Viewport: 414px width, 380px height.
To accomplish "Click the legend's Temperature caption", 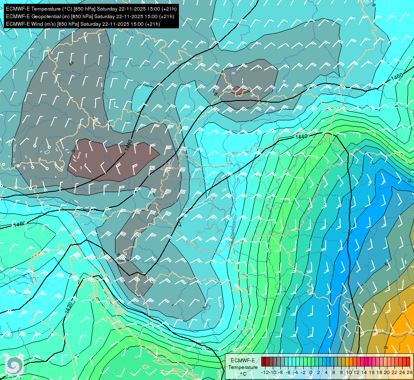I will pyautogui.click(x=243, y=367).
